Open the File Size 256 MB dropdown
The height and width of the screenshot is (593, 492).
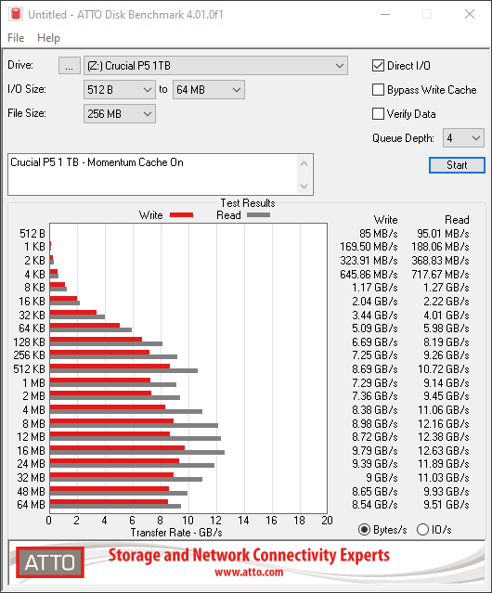(x=120, y=114)
